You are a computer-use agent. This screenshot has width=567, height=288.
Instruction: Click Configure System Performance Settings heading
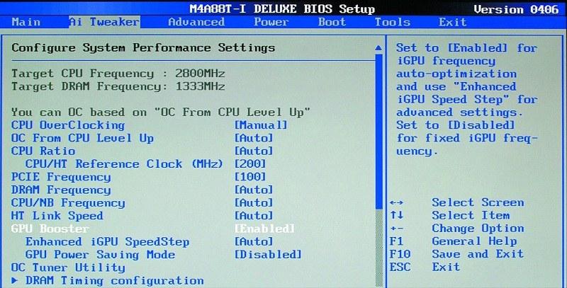(x=143, y=47)
